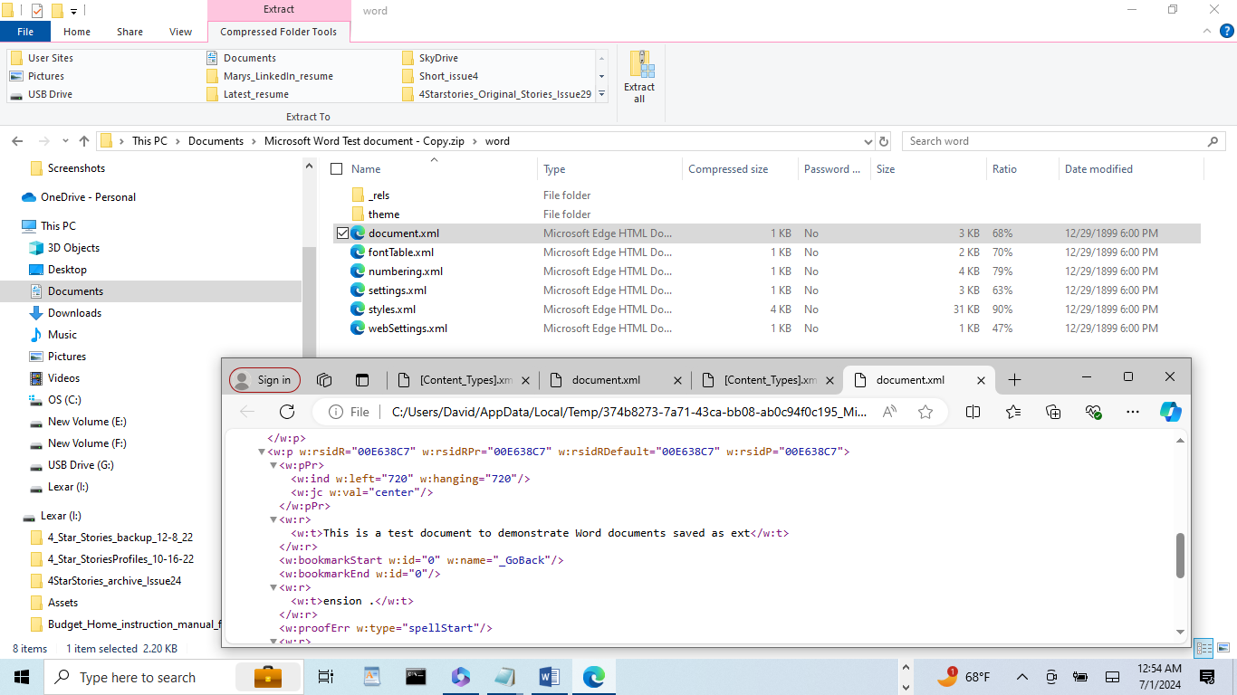
Task: Open Edge split screen view
Action: click(973, 412)
